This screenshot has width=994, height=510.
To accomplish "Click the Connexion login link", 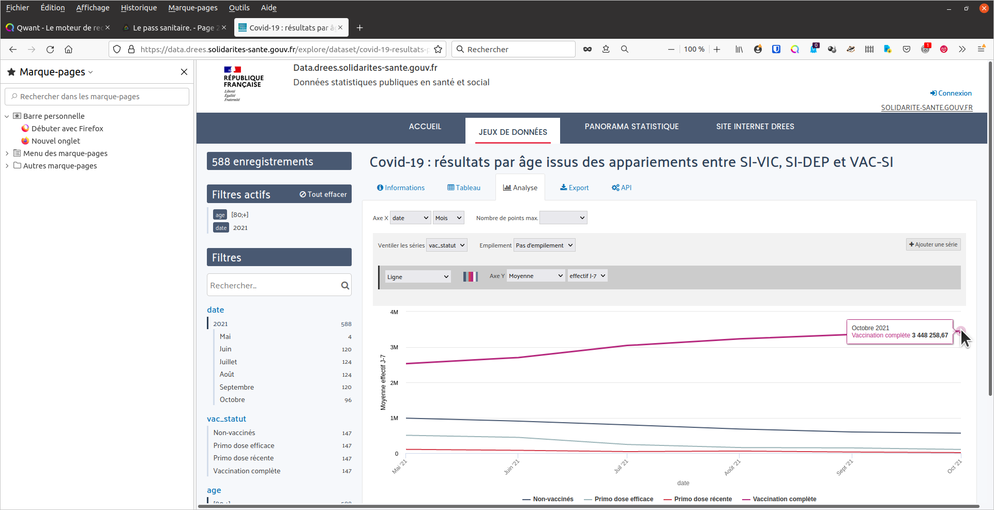I will tap(951, 93).
